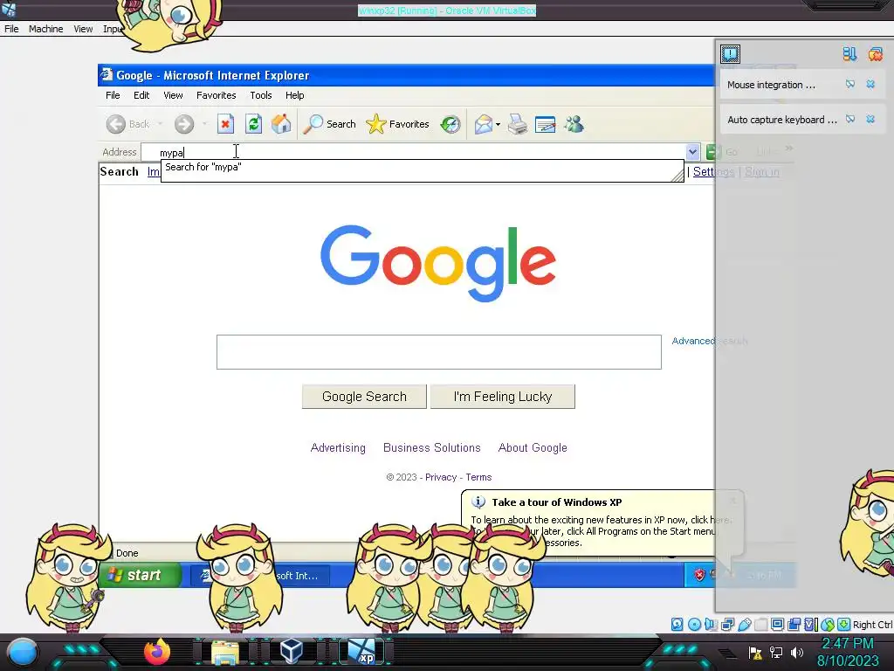Image resolution: width=894 pixels, height=671 pixels.
Task: Click the display settings indicator icon
Action: point(777,624)
